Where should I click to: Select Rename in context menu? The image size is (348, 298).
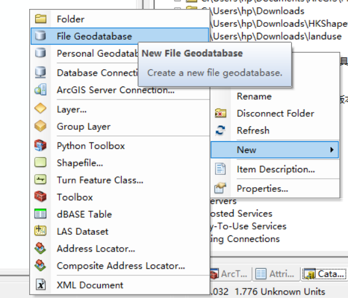275,96
